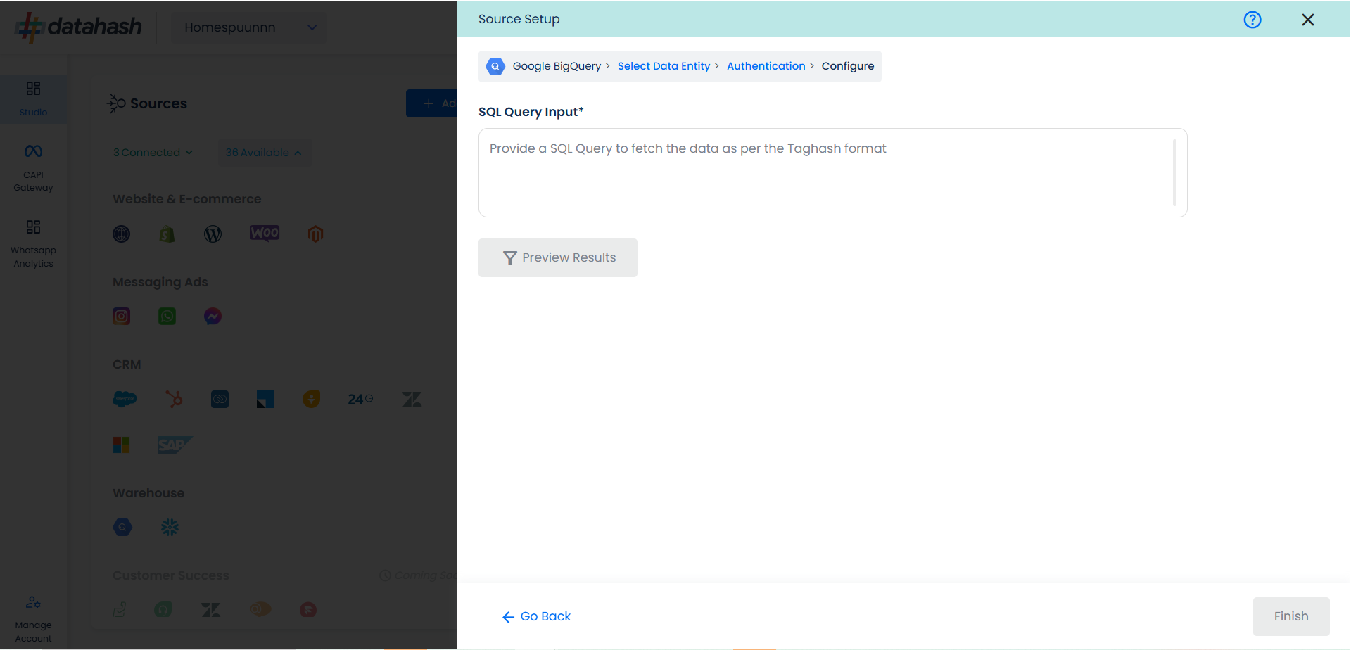Click the datahash logo
The image size is (1351, 650).
point(79,27)
